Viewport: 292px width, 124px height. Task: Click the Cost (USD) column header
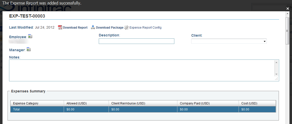pos(257,103)
